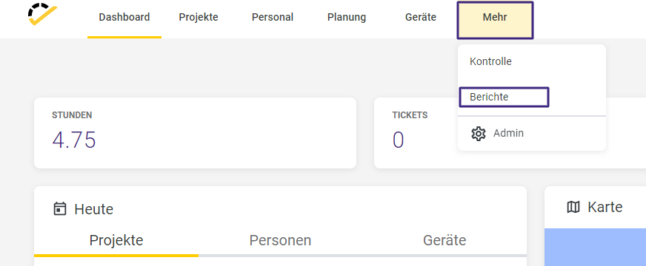Click the Admin gear icon
Viewport: 646px width, 266px height.
[479, 134]
